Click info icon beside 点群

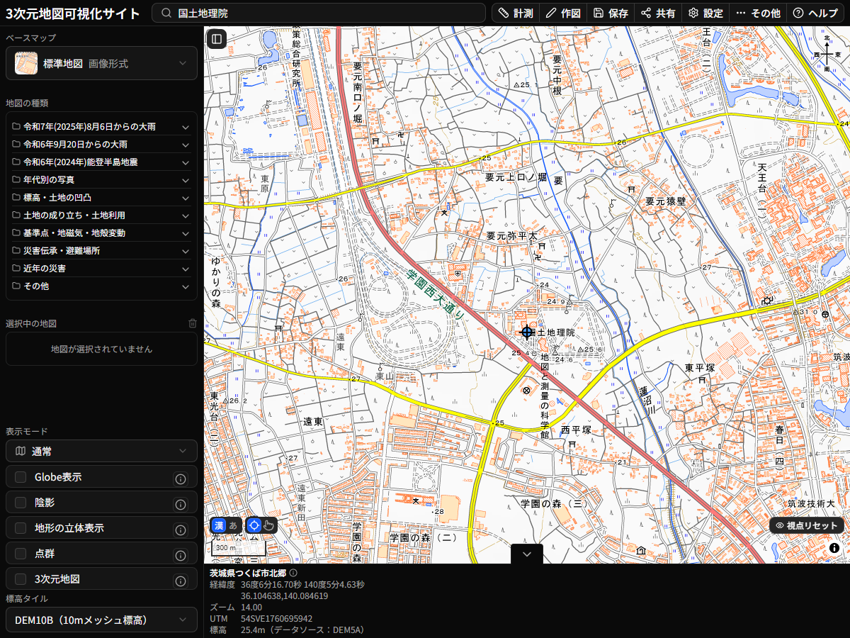(180, 555)
